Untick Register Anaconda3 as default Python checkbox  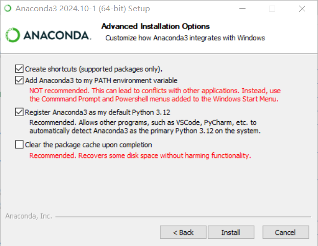pos(19,112)
